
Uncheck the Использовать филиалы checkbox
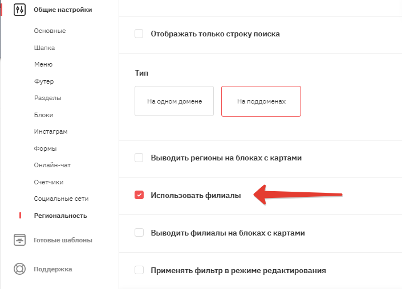point(139,195)
